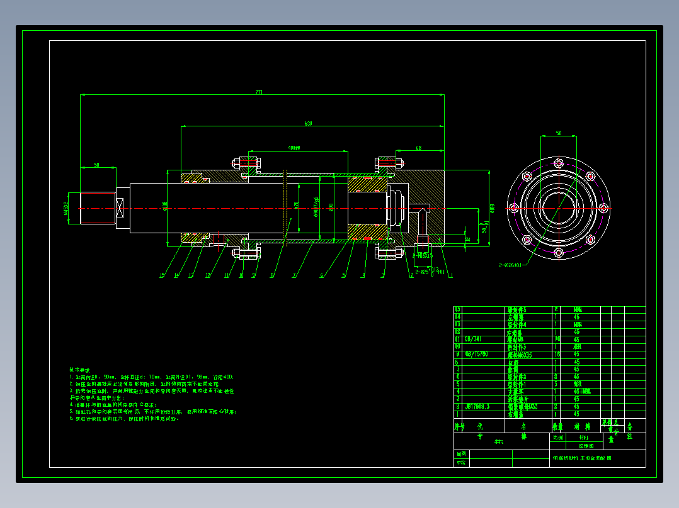This screenshot has height=508, width=679.
Task: Select the 400 stroke dimension text
Action: coord(294,148)
